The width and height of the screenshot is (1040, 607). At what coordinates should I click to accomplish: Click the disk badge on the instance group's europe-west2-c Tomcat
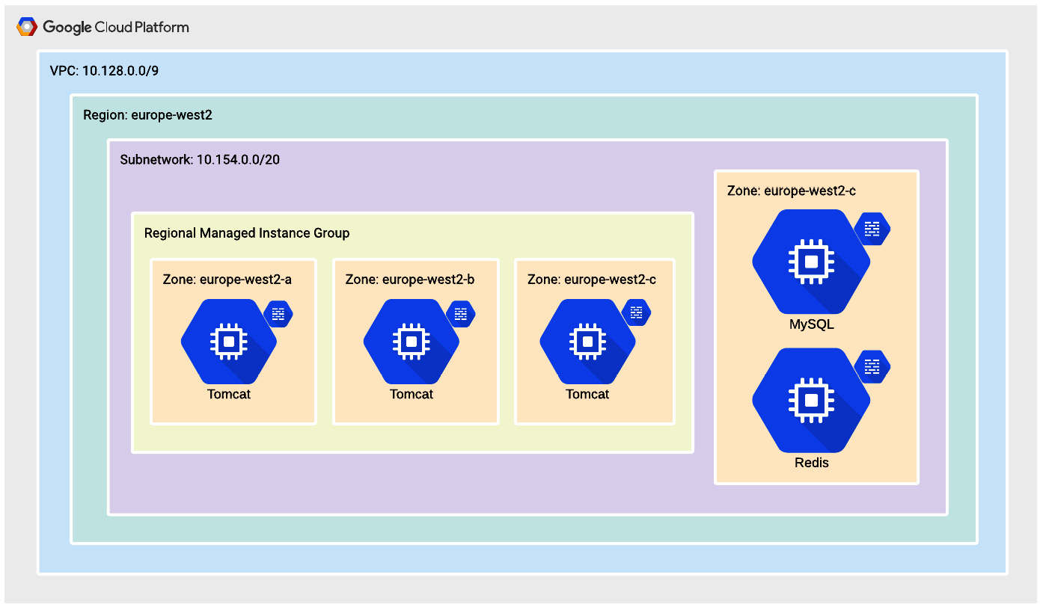(637, 313)
